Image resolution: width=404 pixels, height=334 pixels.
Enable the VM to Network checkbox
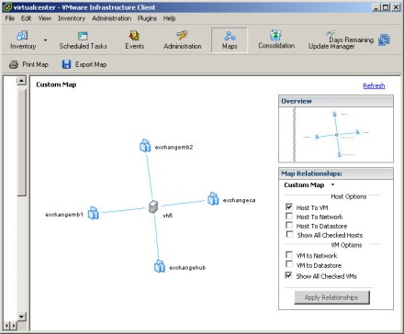point(289,255)
